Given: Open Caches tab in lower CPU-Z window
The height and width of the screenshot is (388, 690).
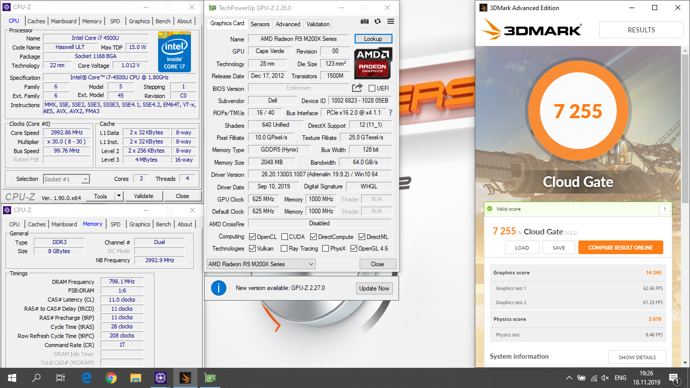Looking at the screenshot, I should 37,224.
